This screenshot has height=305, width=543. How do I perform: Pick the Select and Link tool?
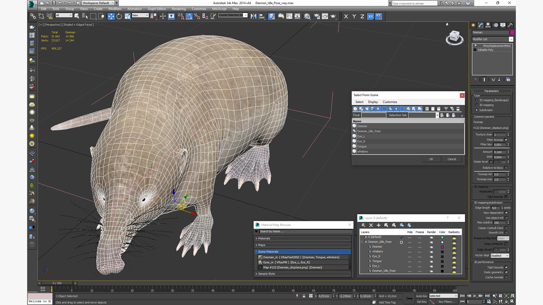click(33, 16)
